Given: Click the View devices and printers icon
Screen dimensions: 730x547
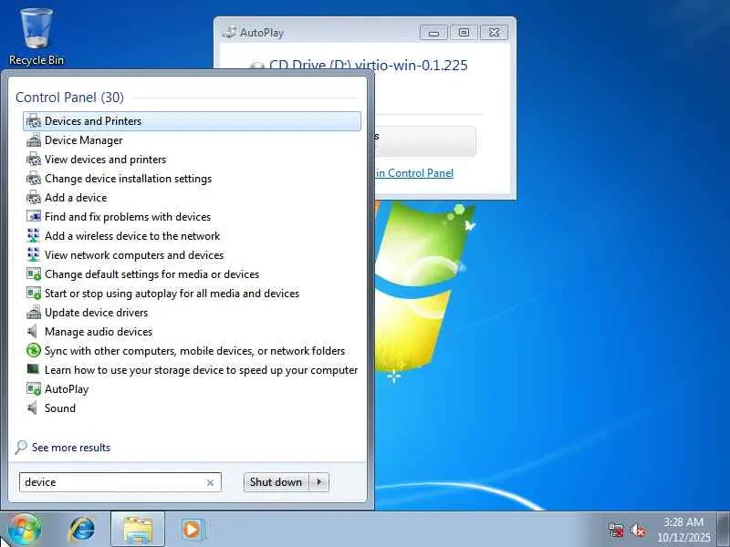Looking at the screenshot, I should pos(34,160).
